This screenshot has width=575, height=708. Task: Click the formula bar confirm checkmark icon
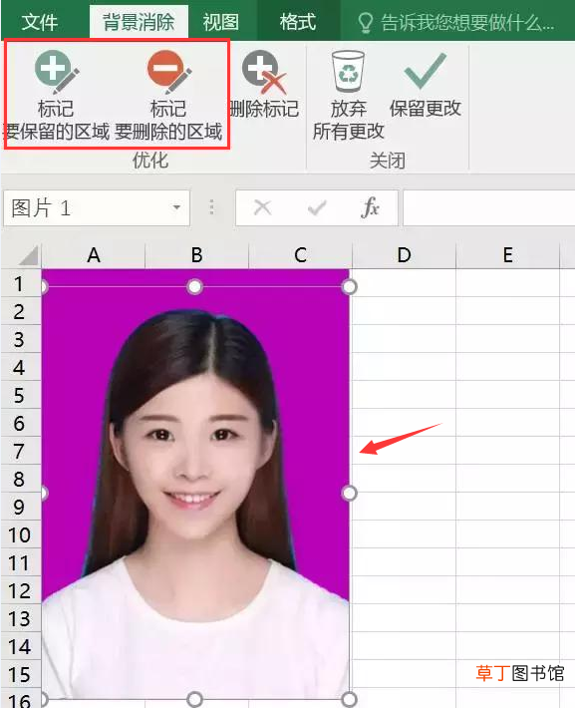[x=317, y=207]
